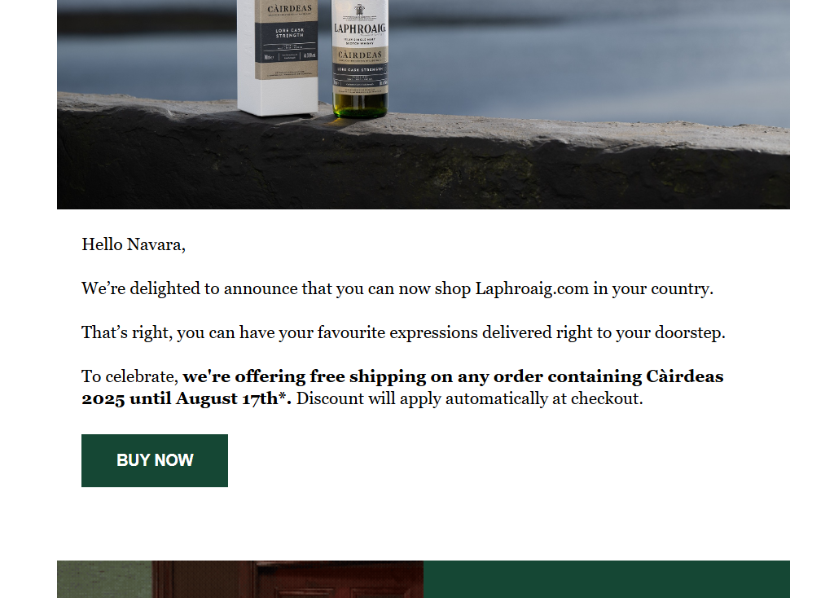The width and height of the screenshot is (834, 598).
Task: Click 'Discount will apply automatically at checkout' sentence
Action: 470,399
